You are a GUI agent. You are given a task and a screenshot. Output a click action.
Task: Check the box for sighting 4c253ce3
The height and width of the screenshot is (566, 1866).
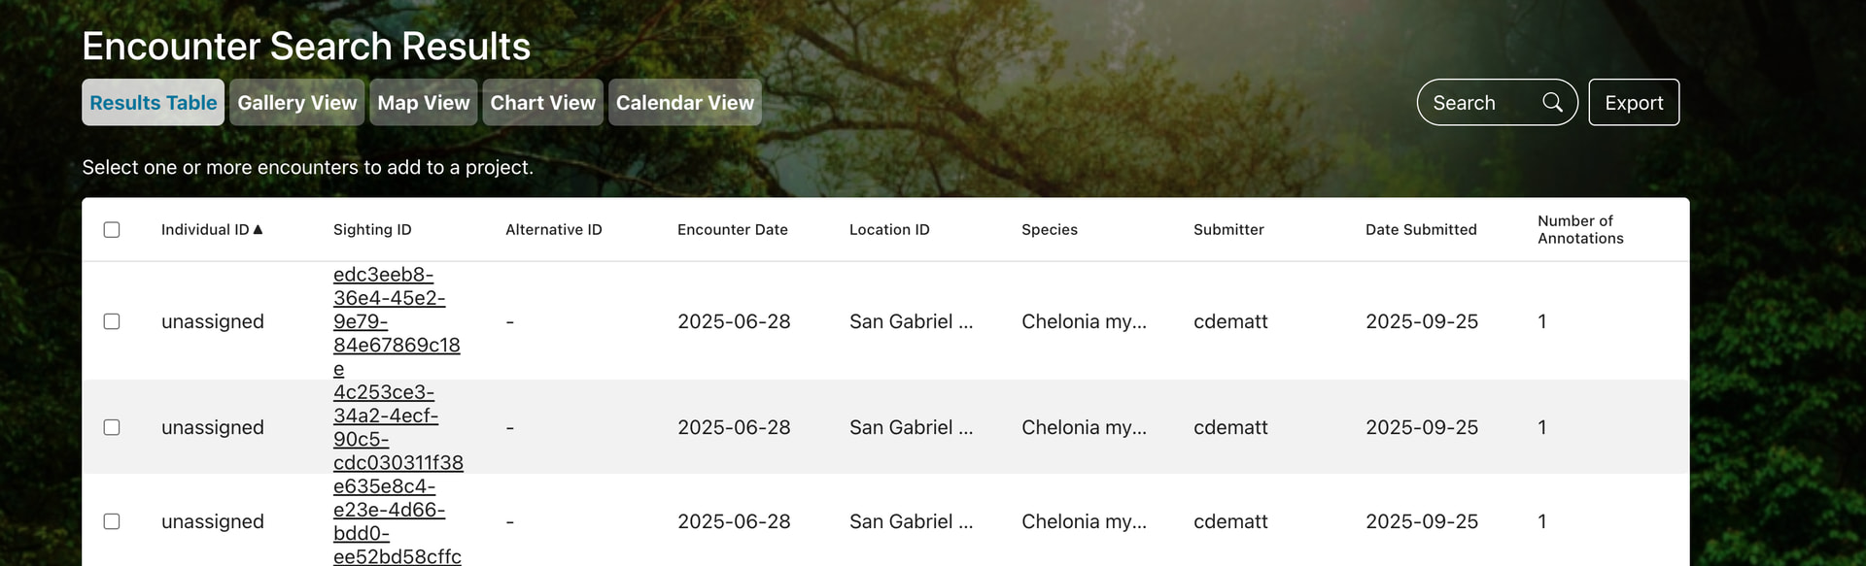[112, 427]
